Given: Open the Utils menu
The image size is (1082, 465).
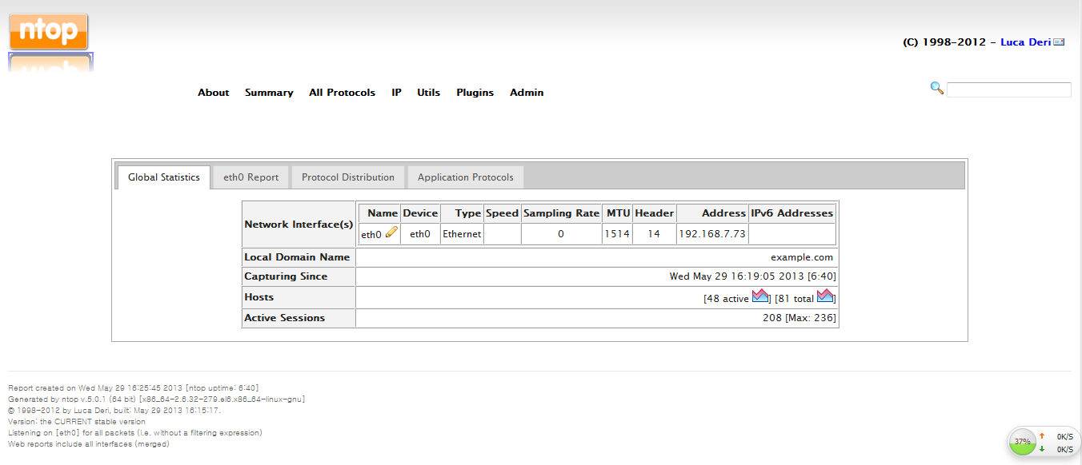Looking at the screenshot, I should 429,93.
